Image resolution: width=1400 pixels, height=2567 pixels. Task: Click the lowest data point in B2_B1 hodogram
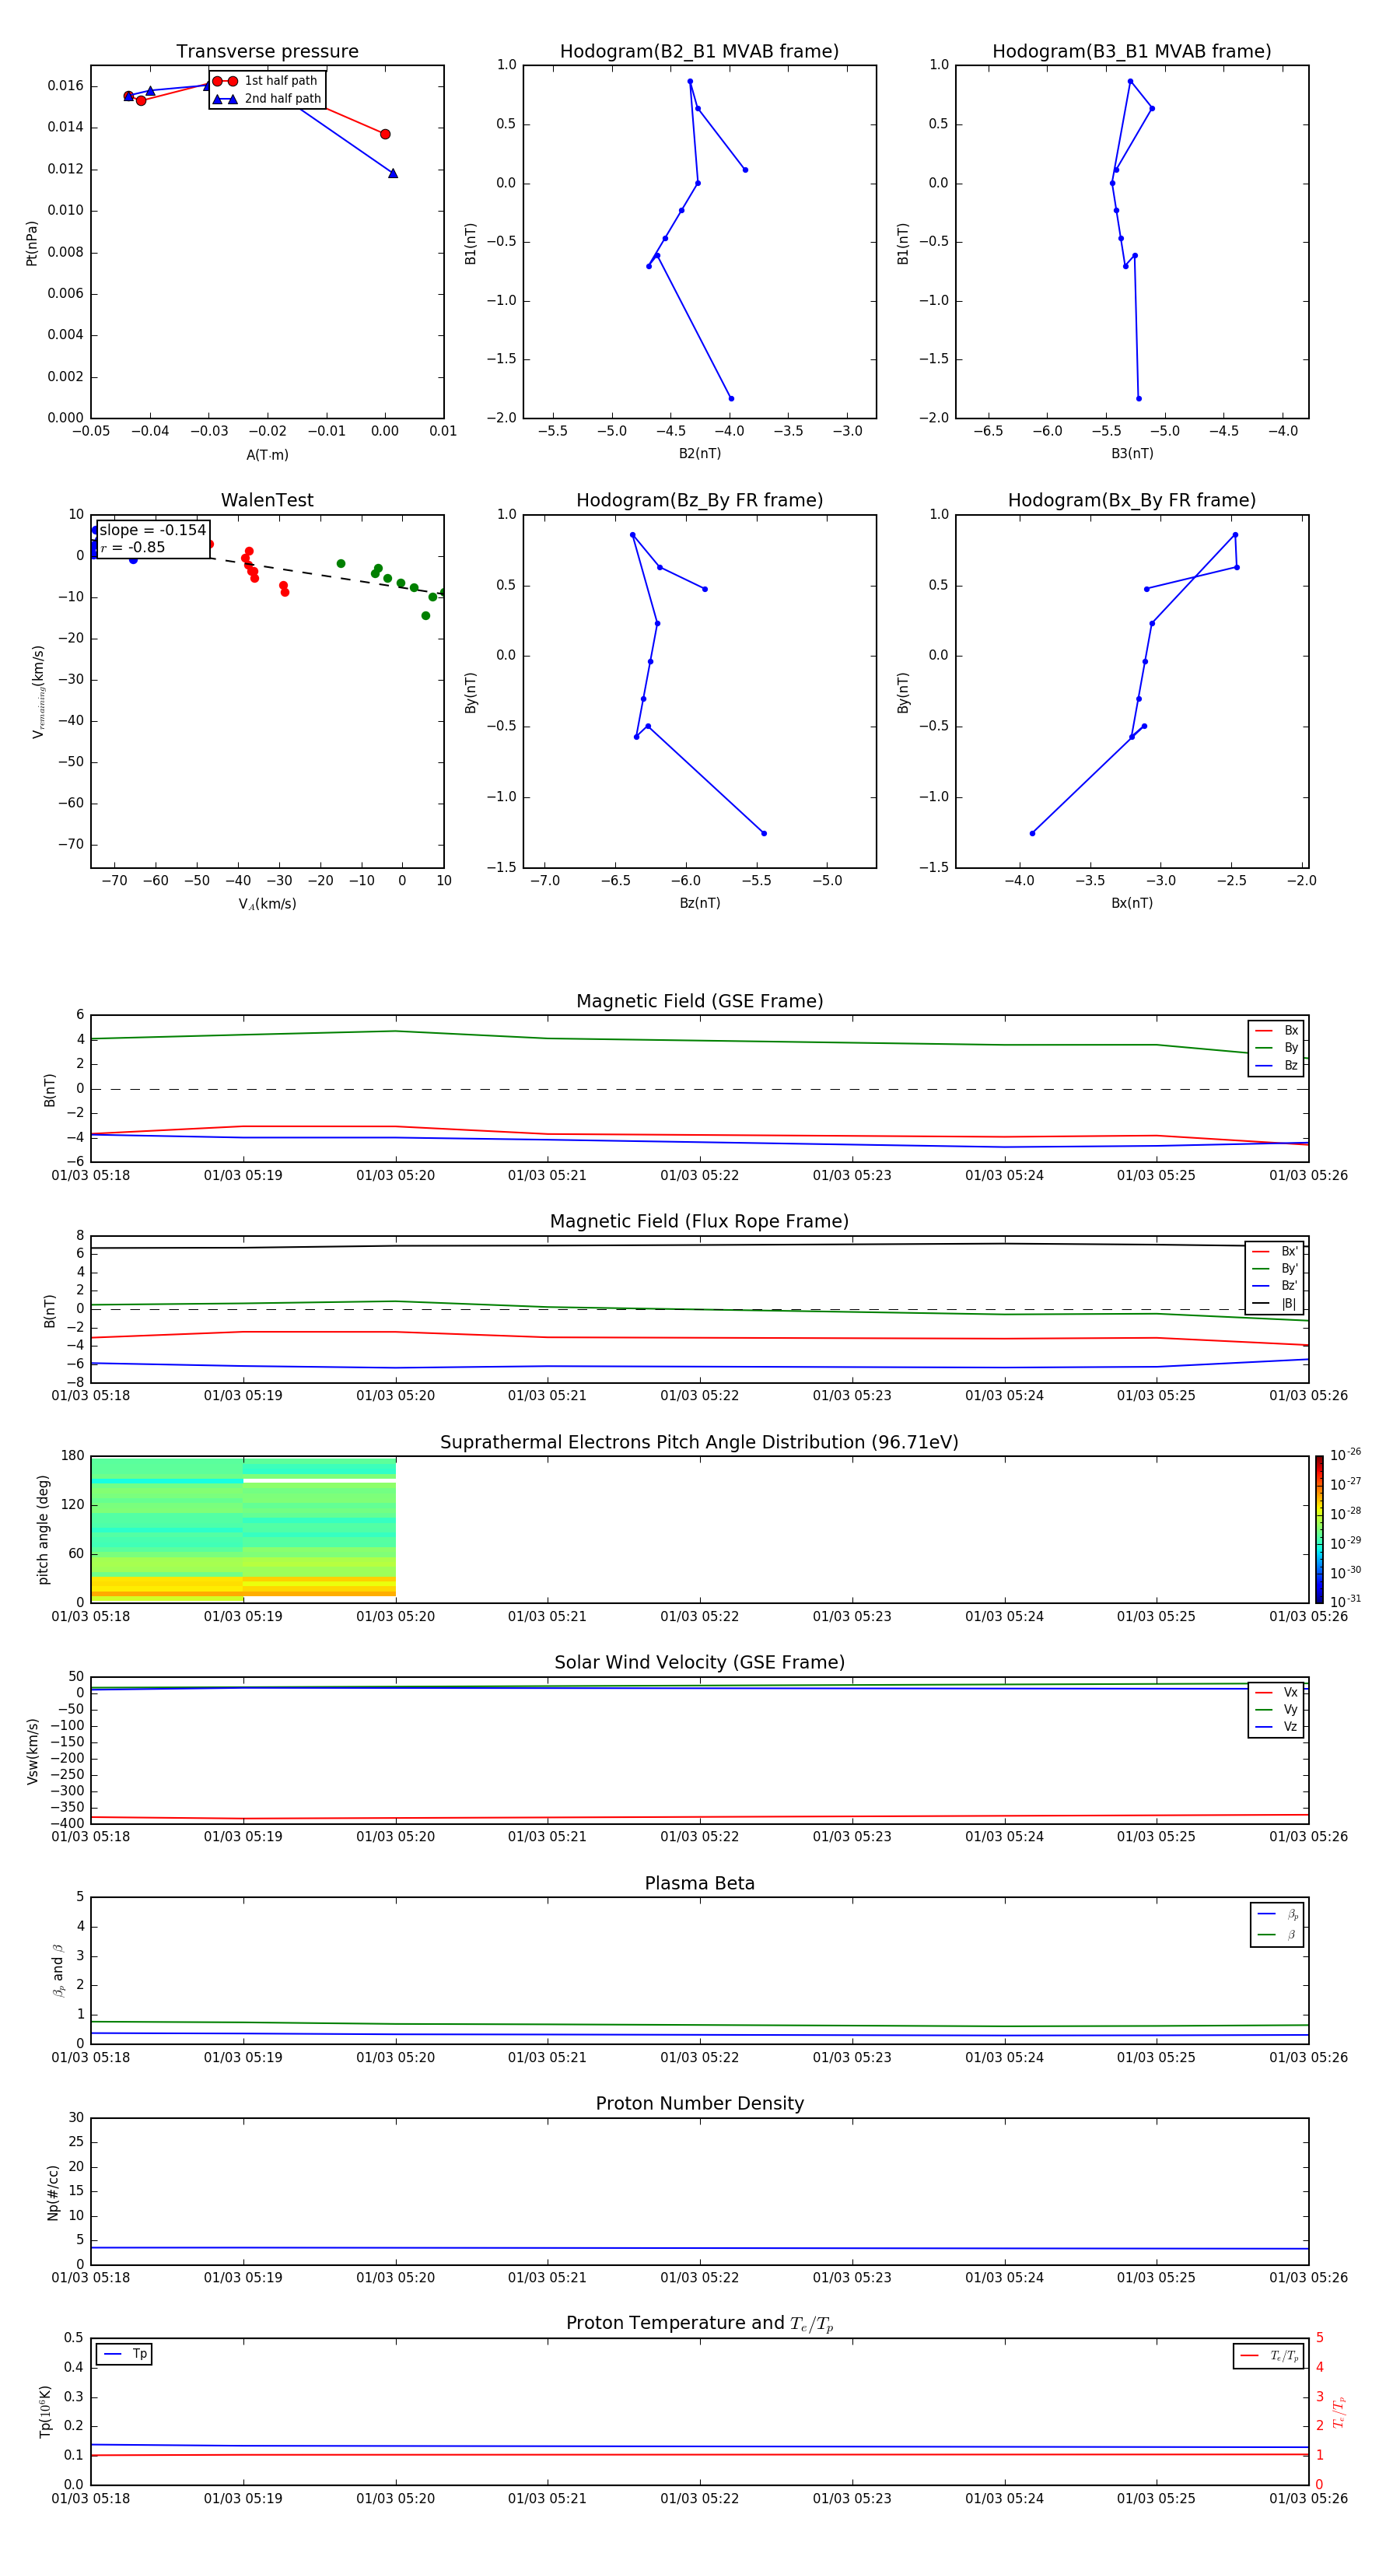coord(731,398)
